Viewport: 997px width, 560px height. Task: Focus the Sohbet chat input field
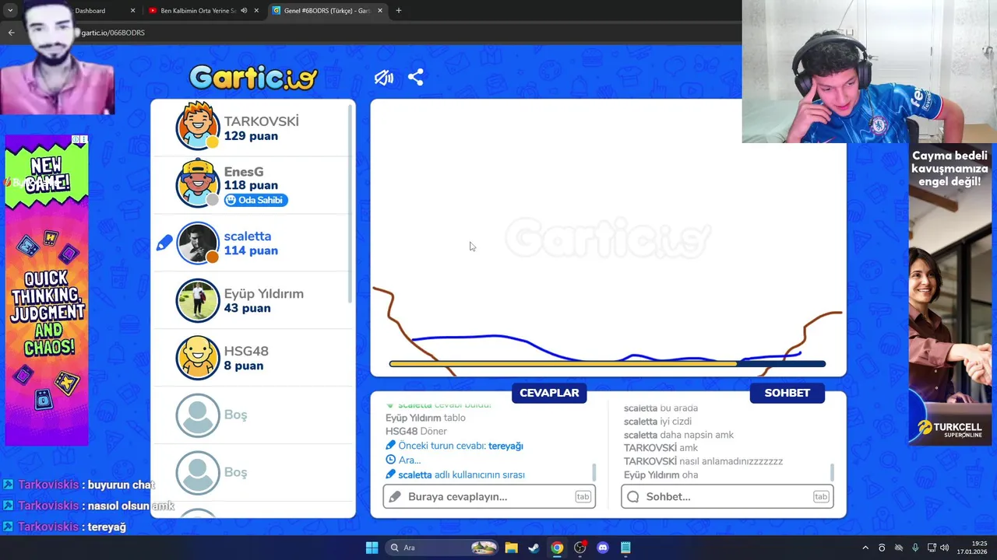[727, 496]
